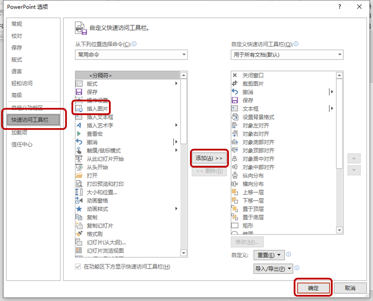This screenshot has height=301, width=373.
Task: Open the 轻松访问 options category
Action: 22,83
